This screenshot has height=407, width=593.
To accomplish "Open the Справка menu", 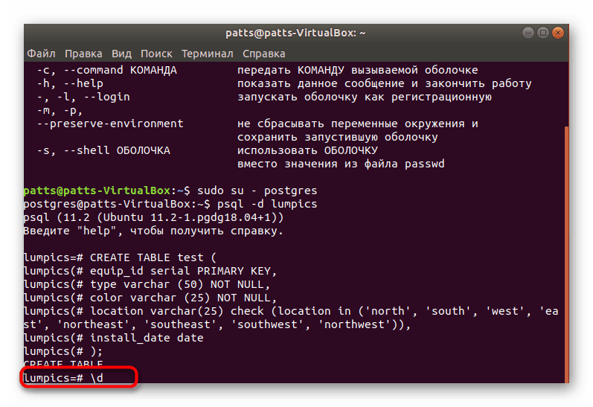I will [x=263, y=54].
